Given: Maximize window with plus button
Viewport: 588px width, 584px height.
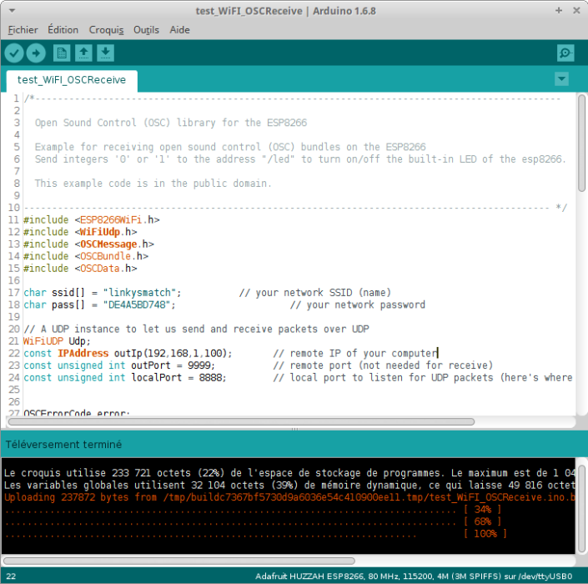Looking at the screenshot, I should coord(559,11).
